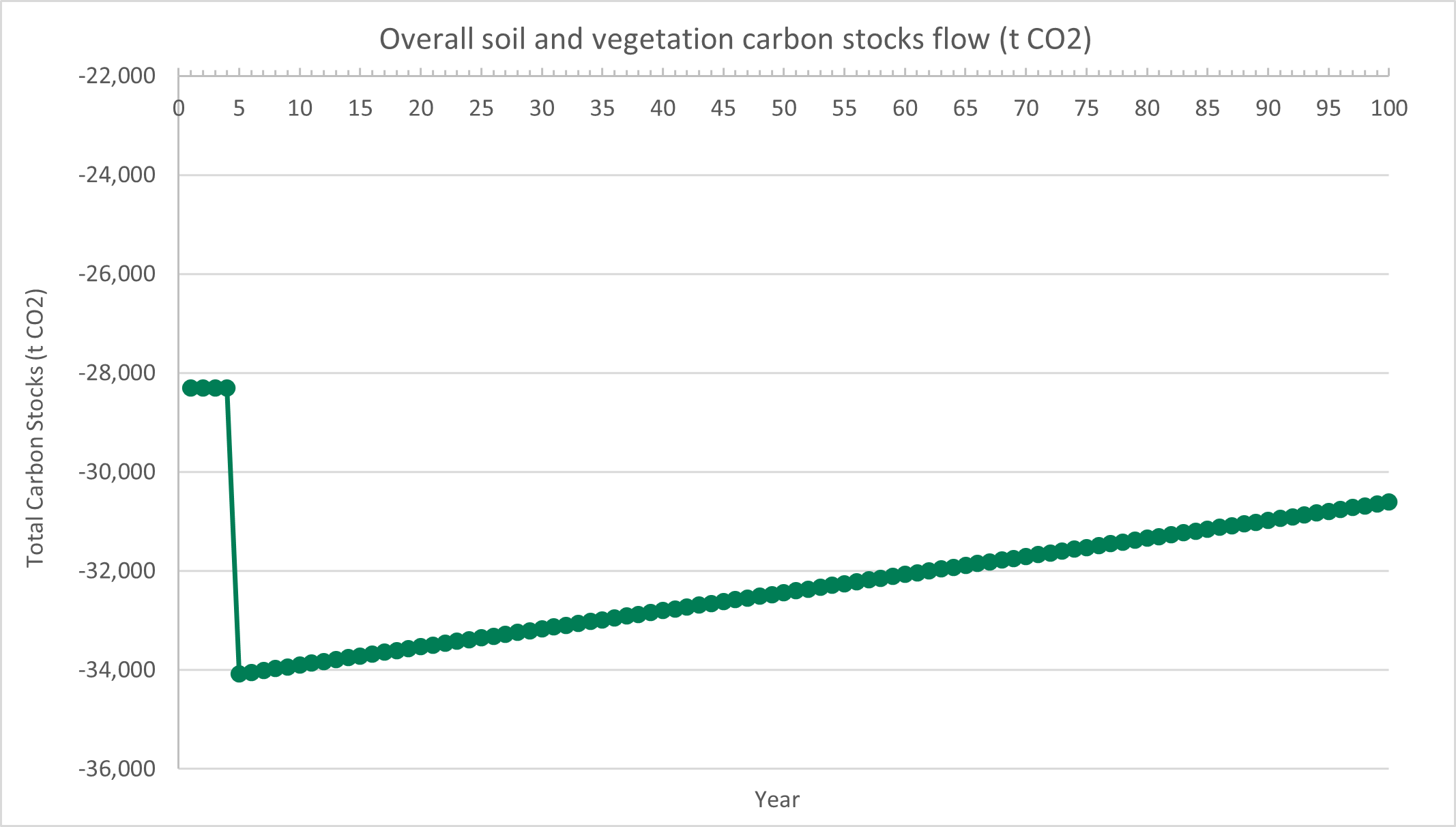Click the year 0 horizontal axis label

pyautogui.click(x=179, y=108)
